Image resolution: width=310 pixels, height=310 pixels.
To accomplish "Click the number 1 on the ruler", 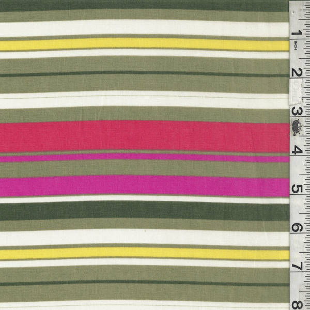I will point(297,33).
